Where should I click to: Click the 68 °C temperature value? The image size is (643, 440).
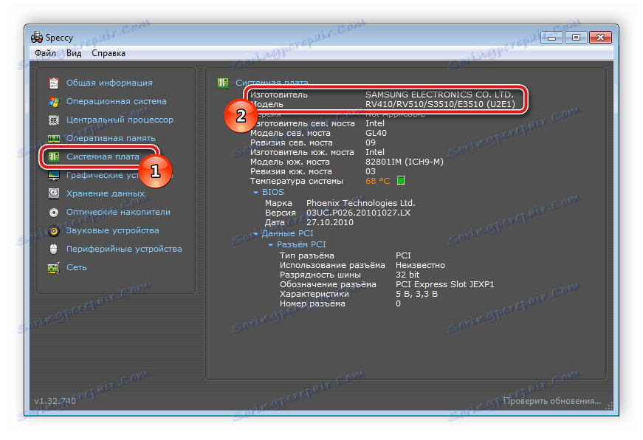[x=378, y=181]
